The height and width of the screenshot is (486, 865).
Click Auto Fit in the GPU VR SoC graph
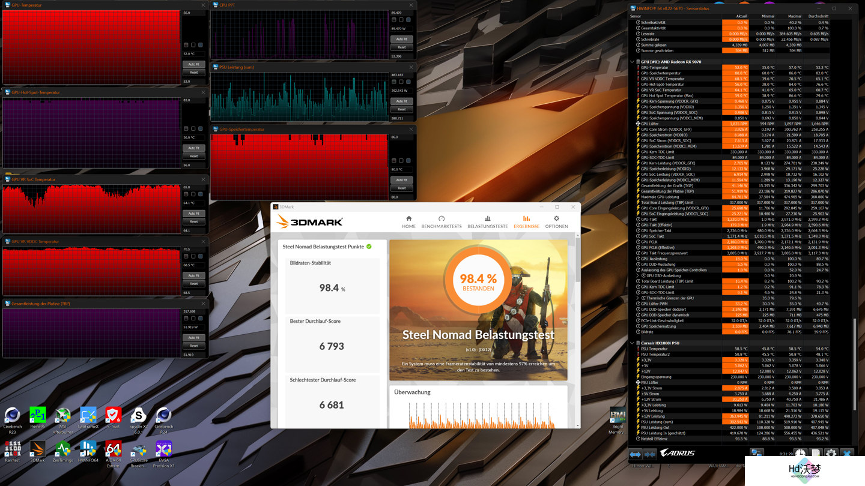point(193,213)
